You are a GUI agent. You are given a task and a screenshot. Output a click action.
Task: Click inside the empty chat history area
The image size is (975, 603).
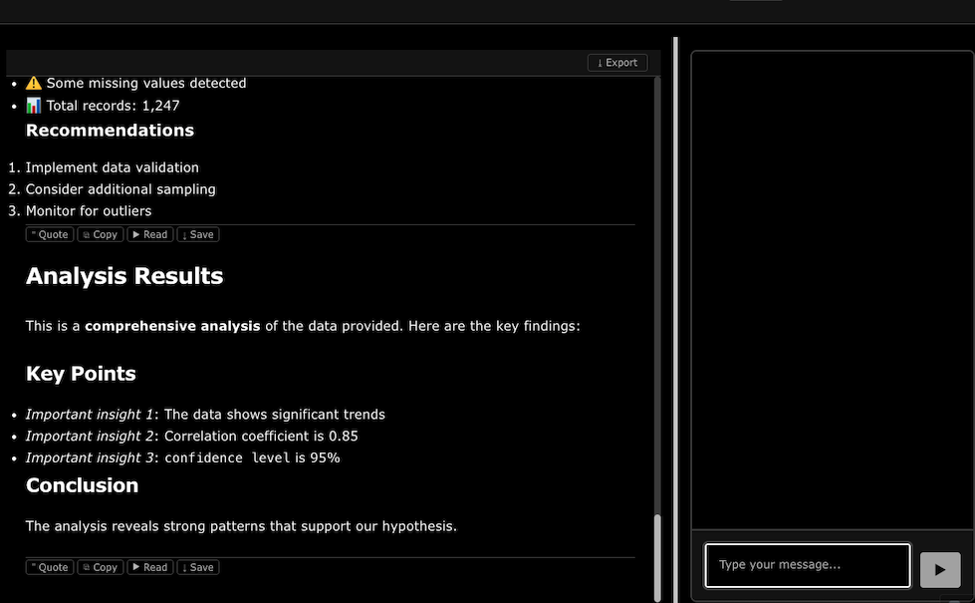[832, 289]
